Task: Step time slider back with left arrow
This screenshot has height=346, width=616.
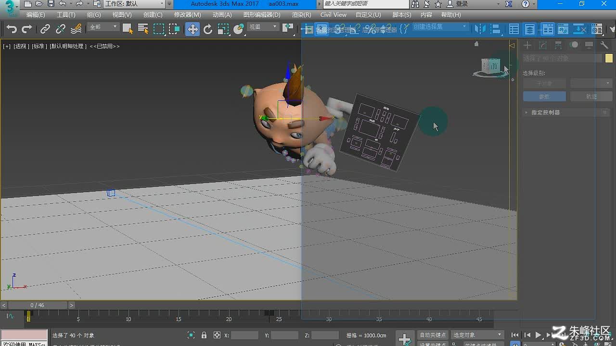Action: pyautogui.click(x=4, y=305)
